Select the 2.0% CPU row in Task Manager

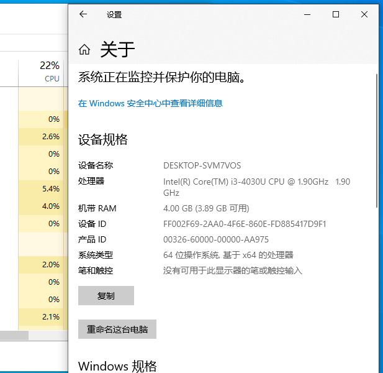coord(41,265)
